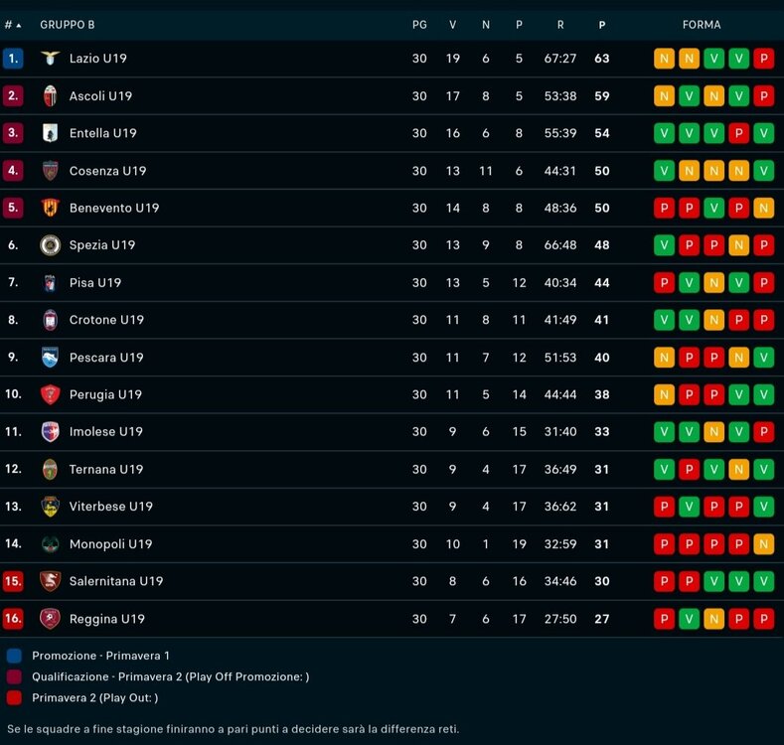This screenshot has width=784, height=745.
Task: Click the Viterbese U19 team crest
Action: 50,506
